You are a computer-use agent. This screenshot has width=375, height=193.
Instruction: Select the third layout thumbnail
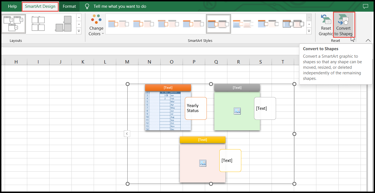click(x=63, y=24)
